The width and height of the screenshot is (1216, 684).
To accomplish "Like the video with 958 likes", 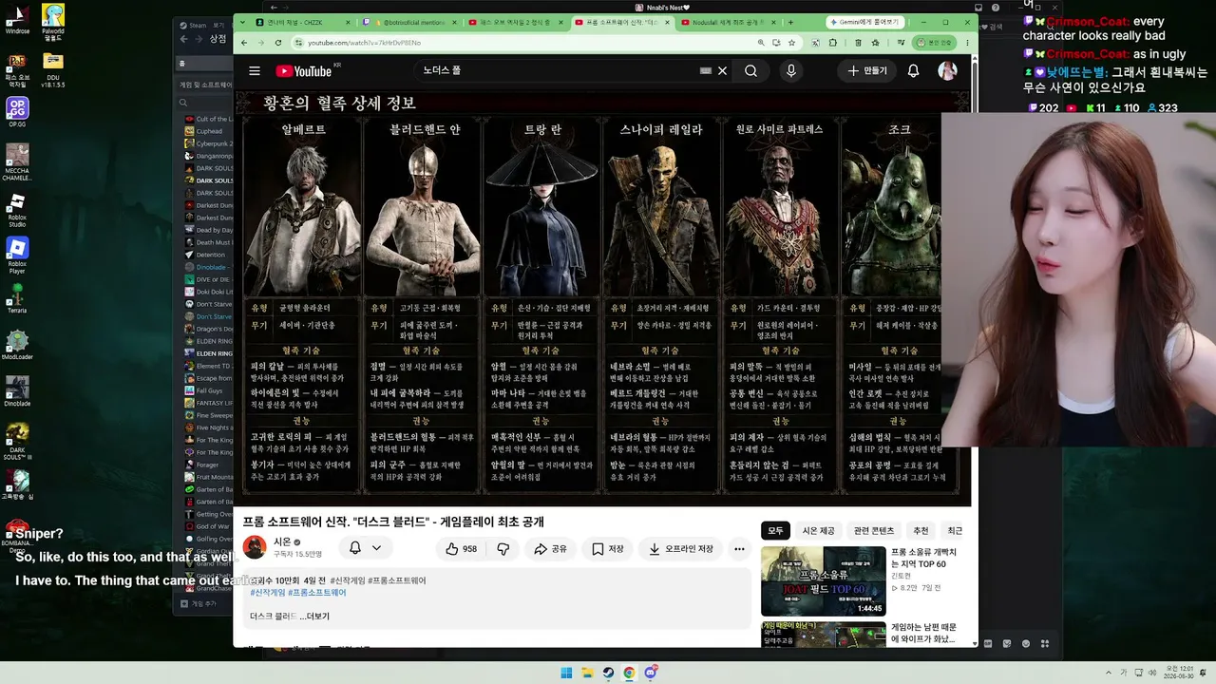I will (x=461, y=549).
